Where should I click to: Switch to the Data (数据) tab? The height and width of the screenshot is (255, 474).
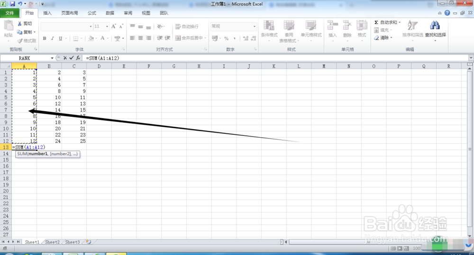[110, 13]
